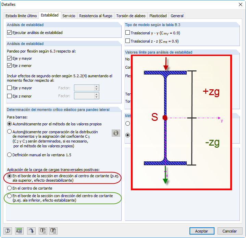
Task: Click the Aceptar button
Action: point(202,231)
